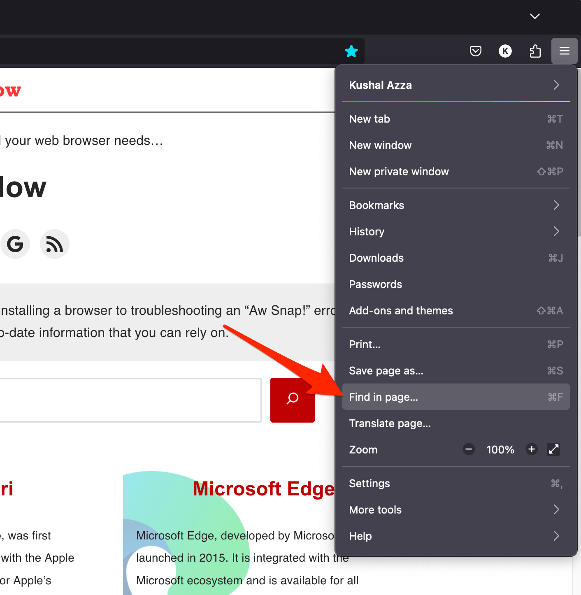Choose Find in page…

click(x=456, y=397)
